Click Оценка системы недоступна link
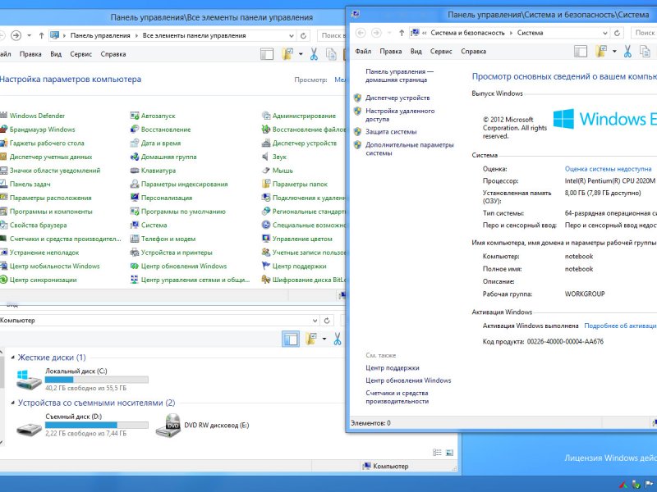 click(608, 169)
